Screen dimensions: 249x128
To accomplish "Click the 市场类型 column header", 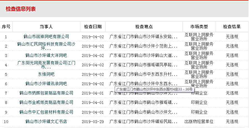I will pos(199,27).
